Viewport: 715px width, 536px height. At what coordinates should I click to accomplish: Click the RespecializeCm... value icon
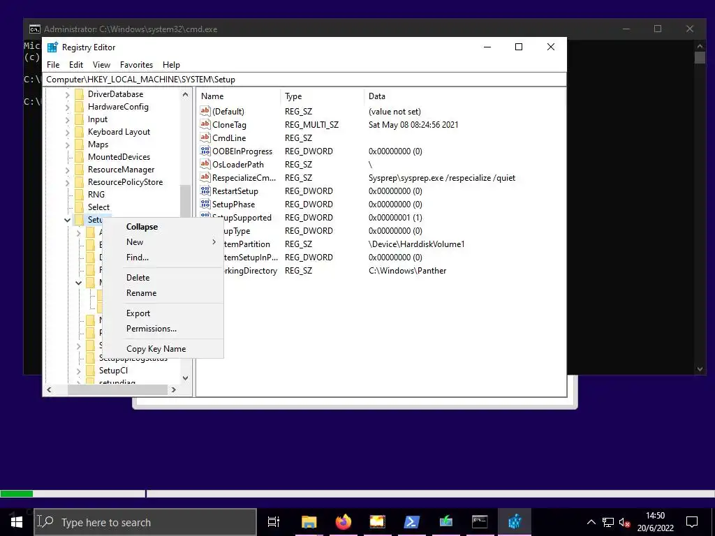point(205,177)
